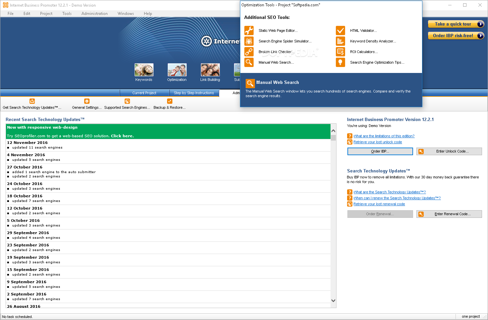488x320 pixels.
Task: Open Backup & Restore icon
Action: point(170,101)
